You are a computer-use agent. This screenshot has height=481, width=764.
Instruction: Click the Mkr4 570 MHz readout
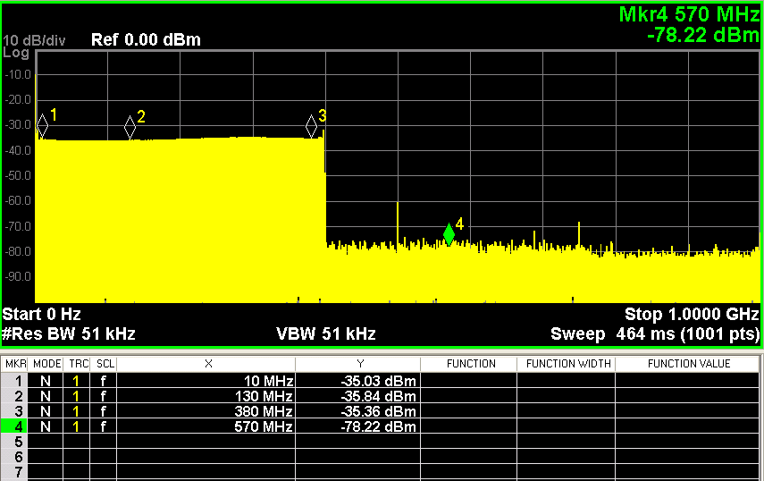pyautogui.click(x=688, y=14)
